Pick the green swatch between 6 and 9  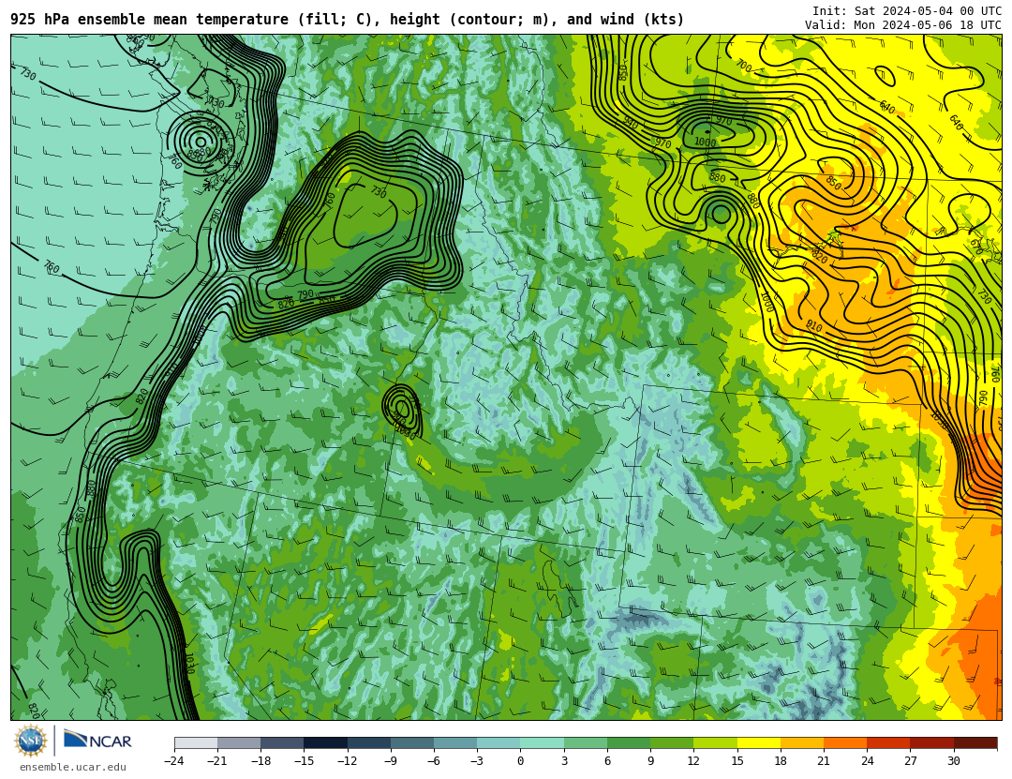[x=629, y=742]
